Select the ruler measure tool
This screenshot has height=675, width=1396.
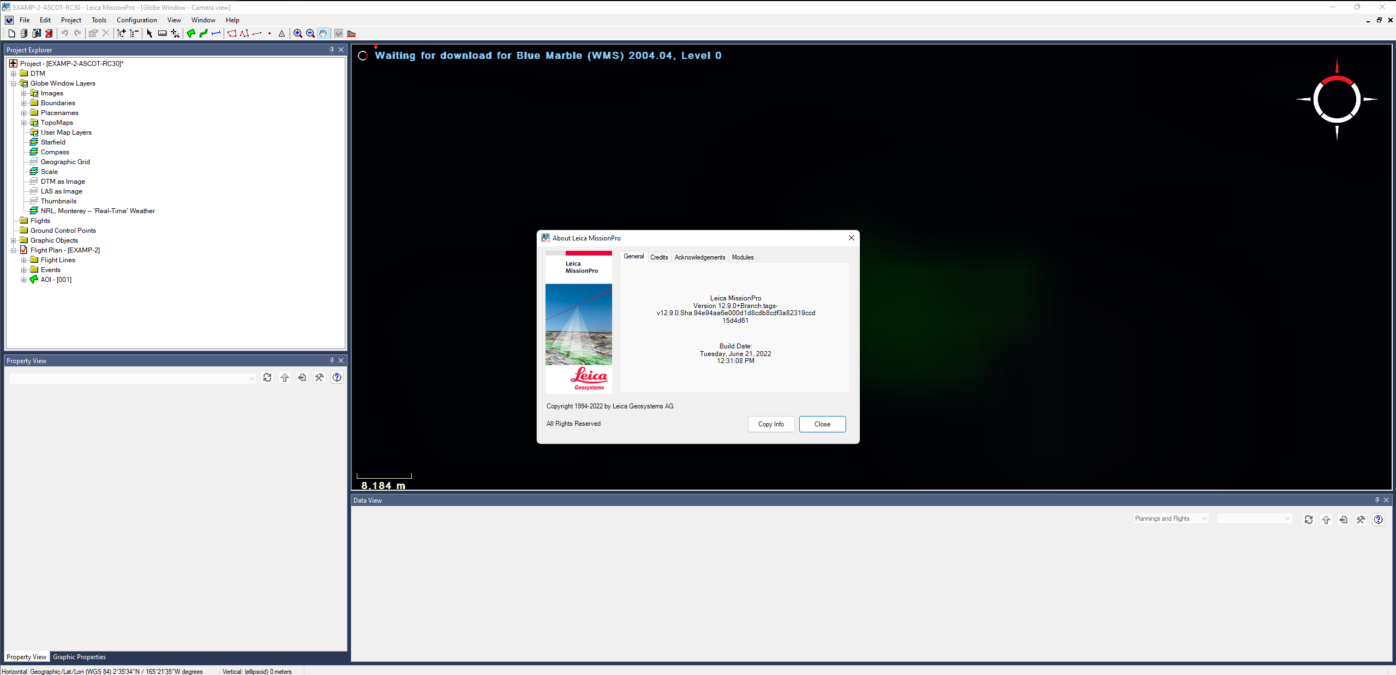(x=162, y=34)
